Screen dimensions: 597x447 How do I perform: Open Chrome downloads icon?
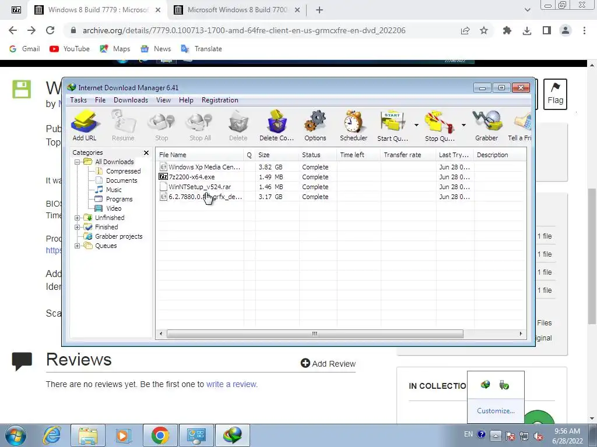(x=527, y=30)
